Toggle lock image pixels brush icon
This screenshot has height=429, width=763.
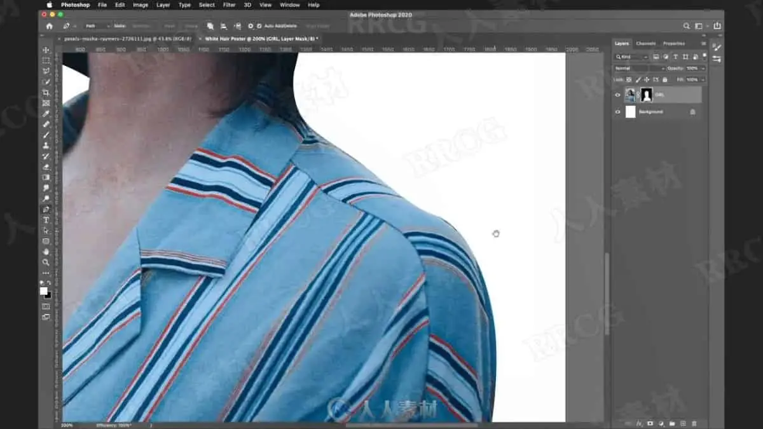(638, 79)
